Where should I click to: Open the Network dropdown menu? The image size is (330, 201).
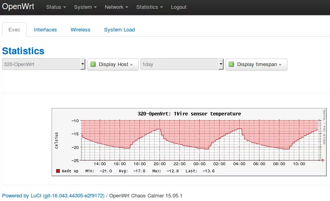116,7
